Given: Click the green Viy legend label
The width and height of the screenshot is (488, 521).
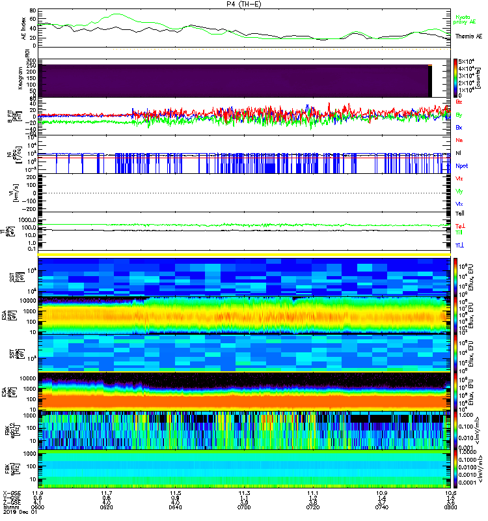Looking at the screenshot, I should coord(459,191).
